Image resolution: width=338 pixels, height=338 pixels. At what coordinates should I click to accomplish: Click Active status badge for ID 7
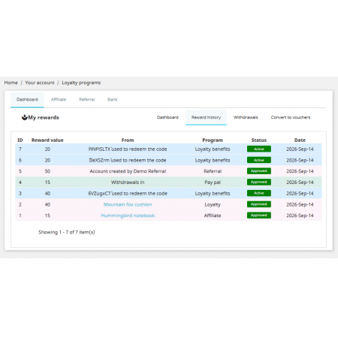click(259, 149)
